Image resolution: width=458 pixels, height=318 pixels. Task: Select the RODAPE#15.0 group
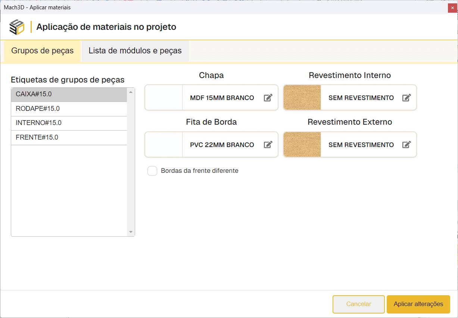pyautogui.click(x=69, y=109)
